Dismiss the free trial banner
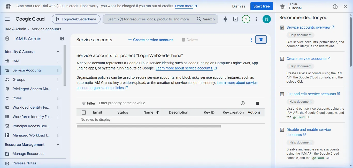353x168 pixels. [x=239, y=6]
